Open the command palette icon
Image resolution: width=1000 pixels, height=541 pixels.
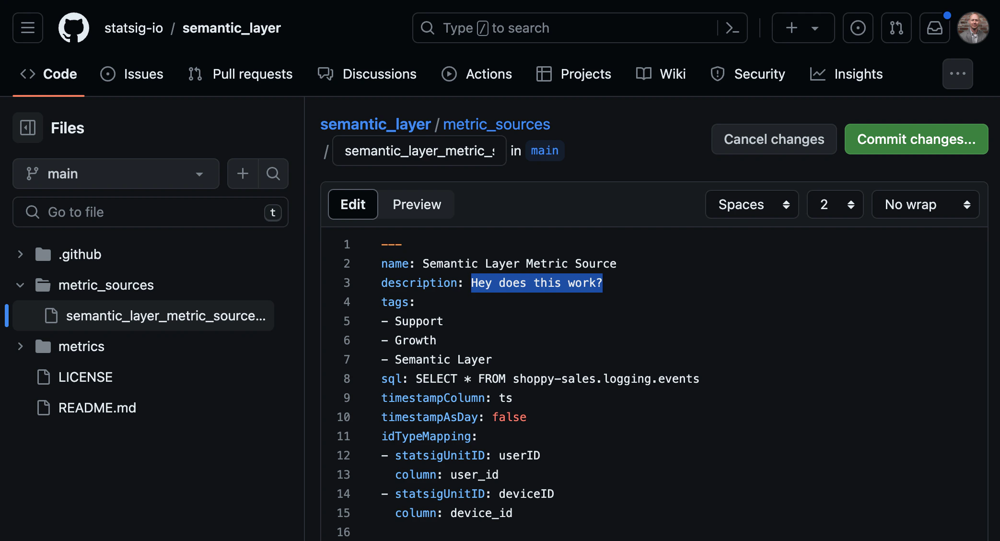pos(732,28)
